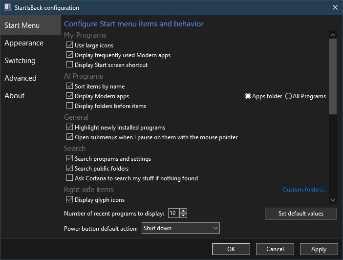Open Power button default action dropdown

(181, 228)
